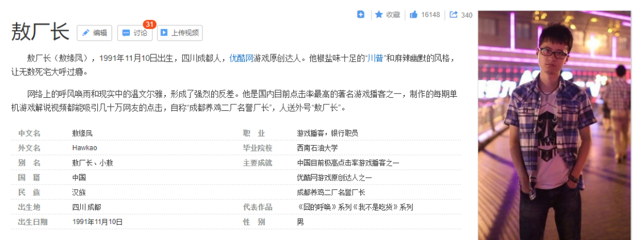Click the 代表作品 field label

257,207
